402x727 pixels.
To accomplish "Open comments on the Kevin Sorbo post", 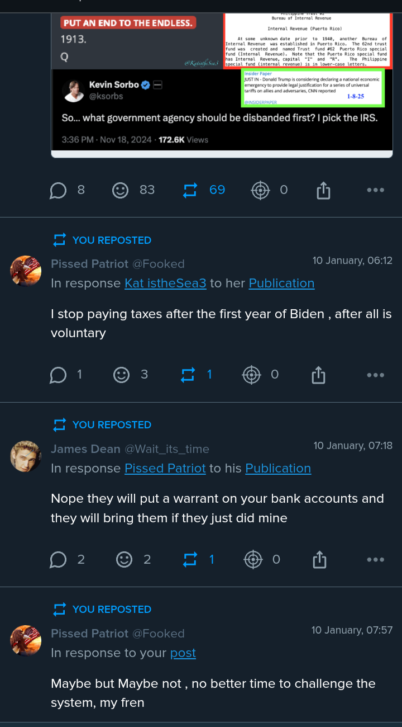I will click(58, 191).
